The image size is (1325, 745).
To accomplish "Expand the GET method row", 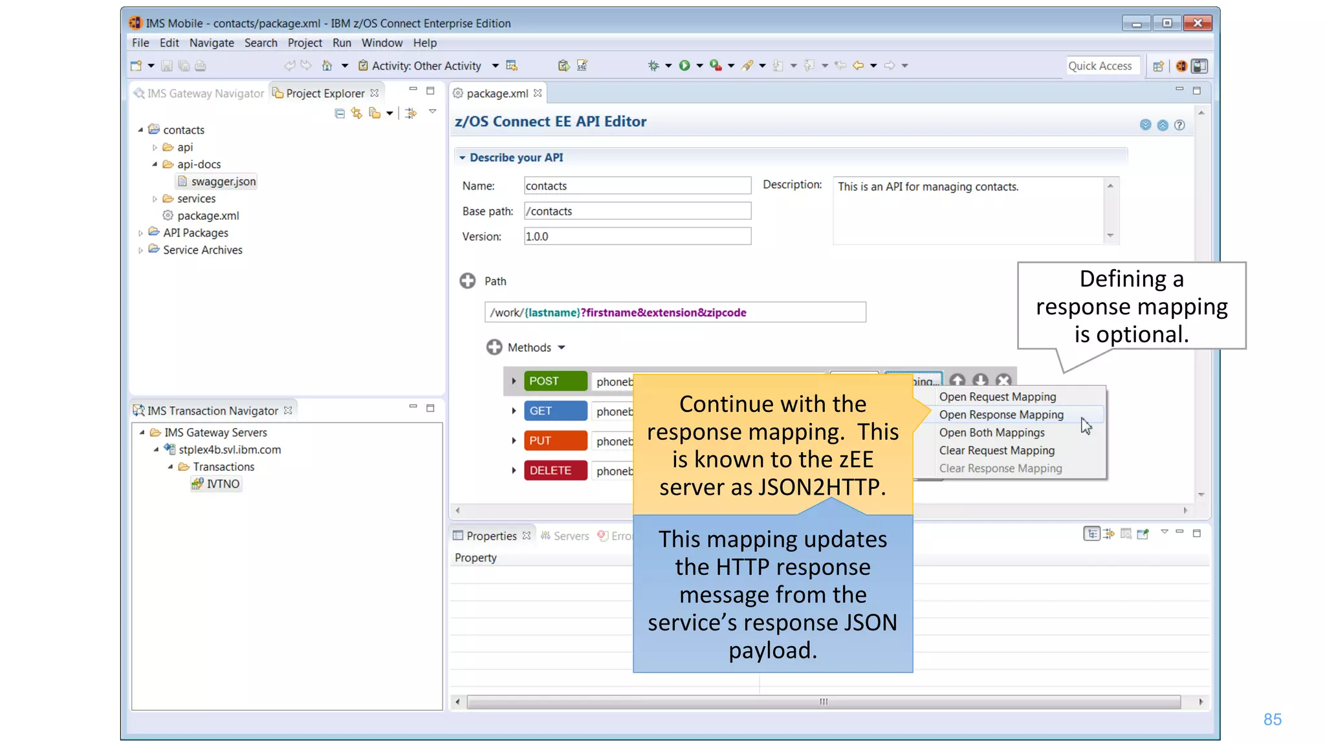I will click(x=514, y=411).
